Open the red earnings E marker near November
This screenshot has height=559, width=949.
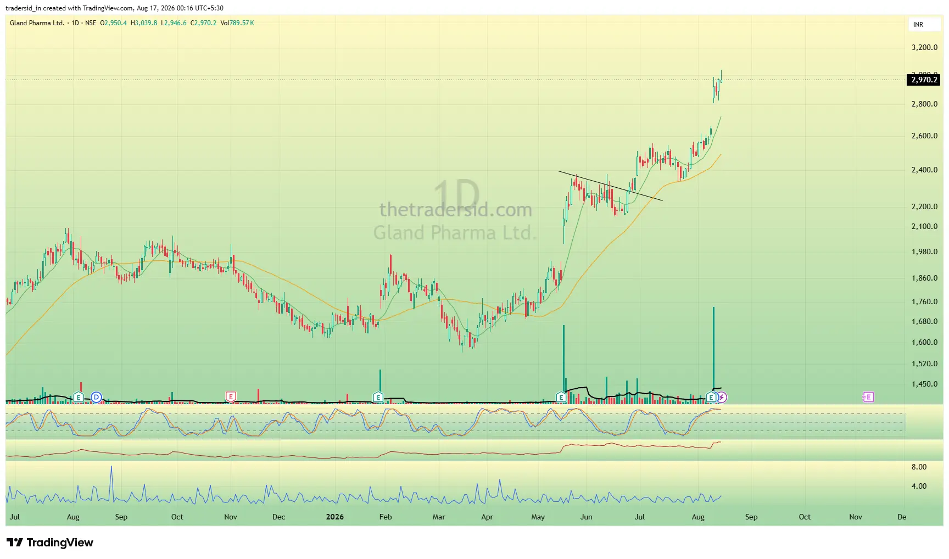[x=231, y=396]
